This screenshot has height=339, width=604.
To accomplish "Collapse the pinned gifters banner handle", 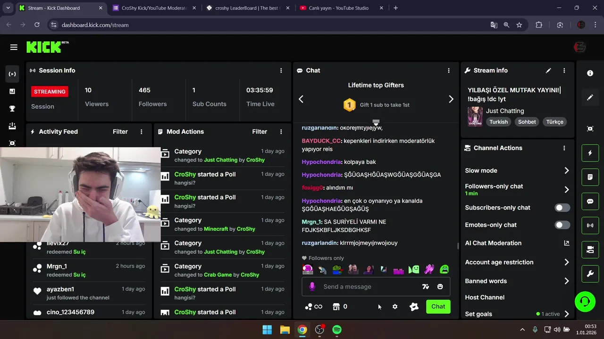I will 376,122.
